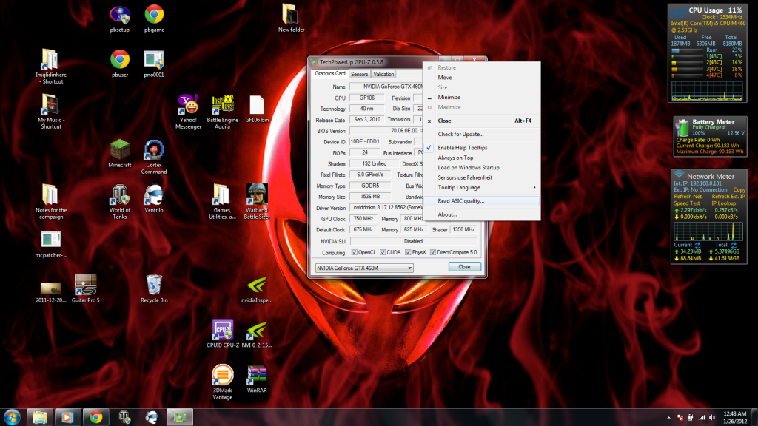Viewport: 758px width, 426px height.
Task: Toggle the PhysX checkbox
Action: coord(408,253)
